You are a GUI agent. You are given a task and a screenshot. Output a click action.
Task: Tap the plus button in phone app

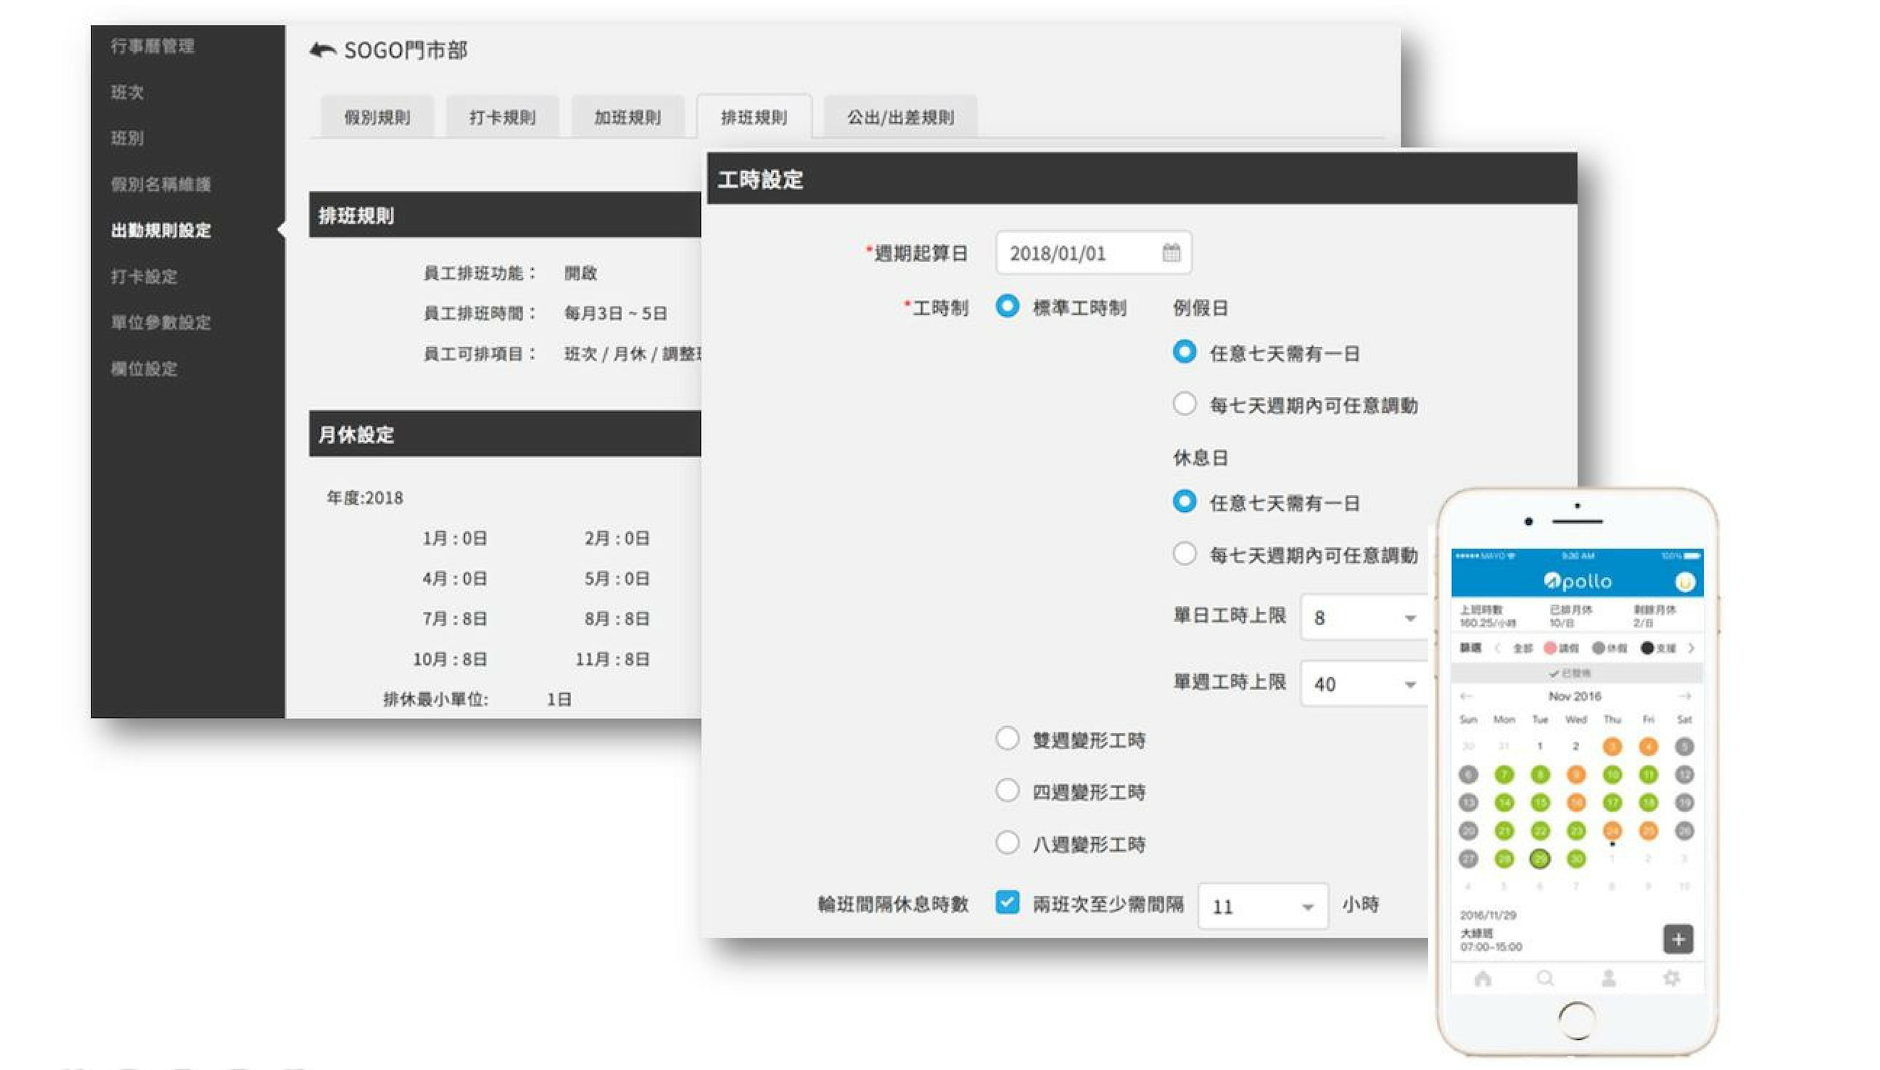coord(1677,939)
